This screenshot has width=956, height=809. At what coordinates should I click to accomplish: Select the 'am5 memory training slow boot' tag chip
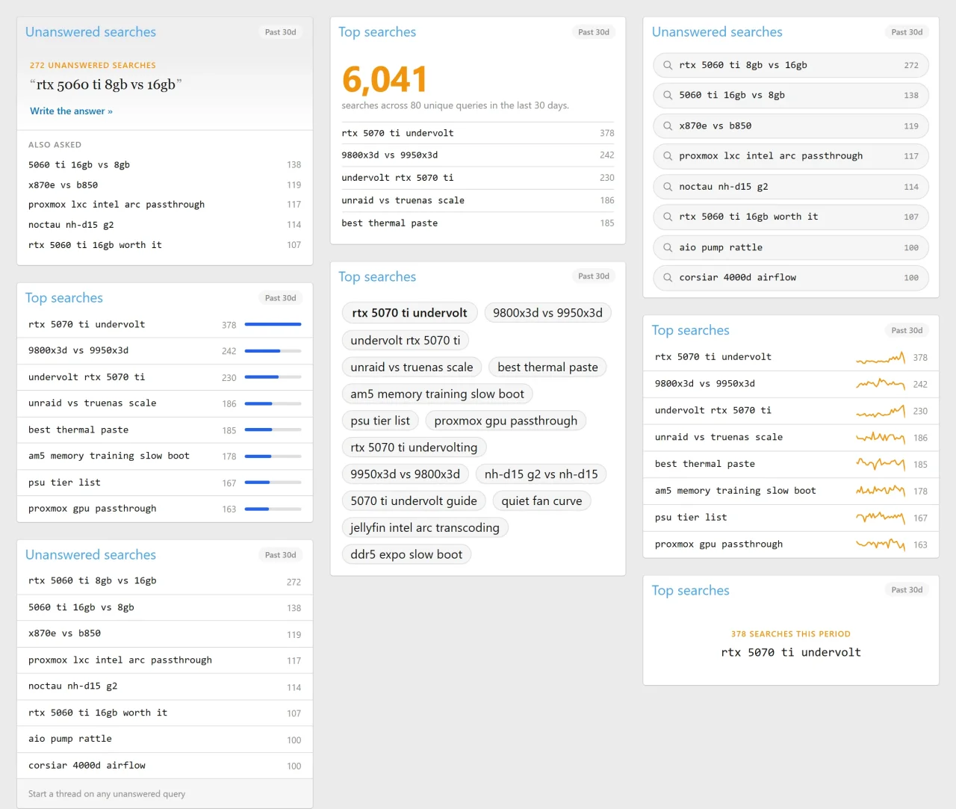click(x=438, y=394)
